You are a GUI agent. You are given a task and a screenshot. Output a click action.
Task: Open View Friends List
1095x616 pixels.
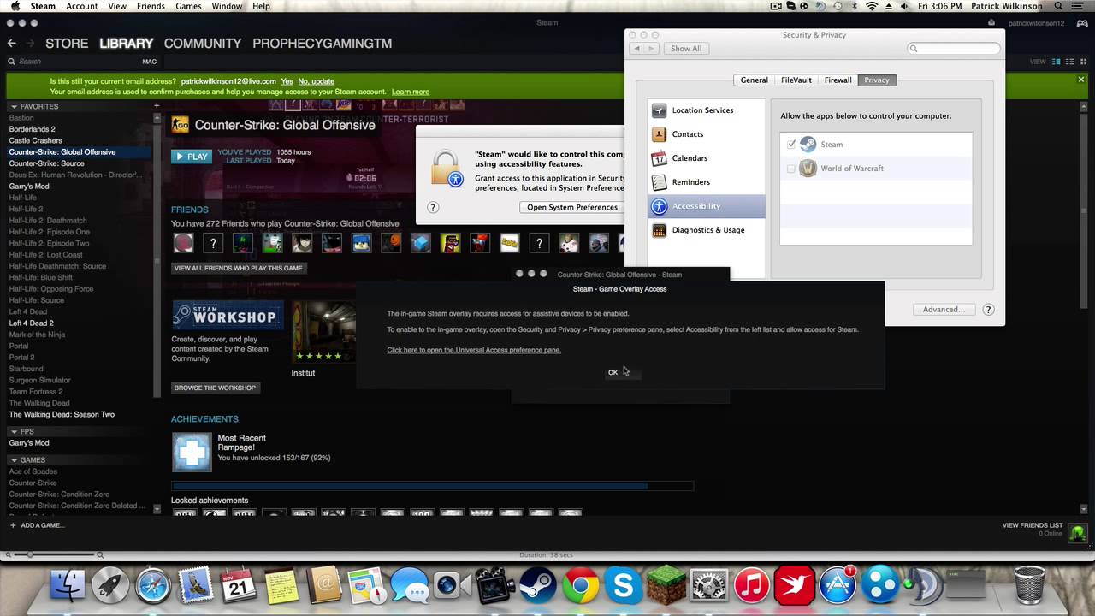pyautogui.click(x=1033, y=525)
